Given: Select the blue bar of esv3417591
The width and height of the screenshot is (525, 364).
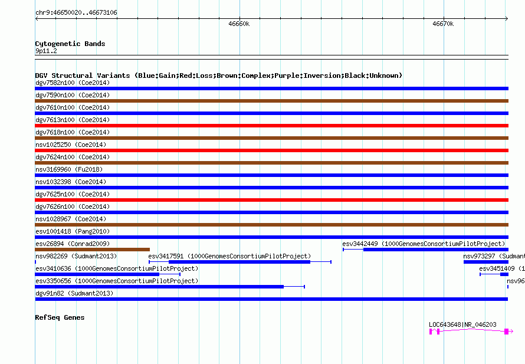Looking at the screenshot, I should click(x=239, y=262).
